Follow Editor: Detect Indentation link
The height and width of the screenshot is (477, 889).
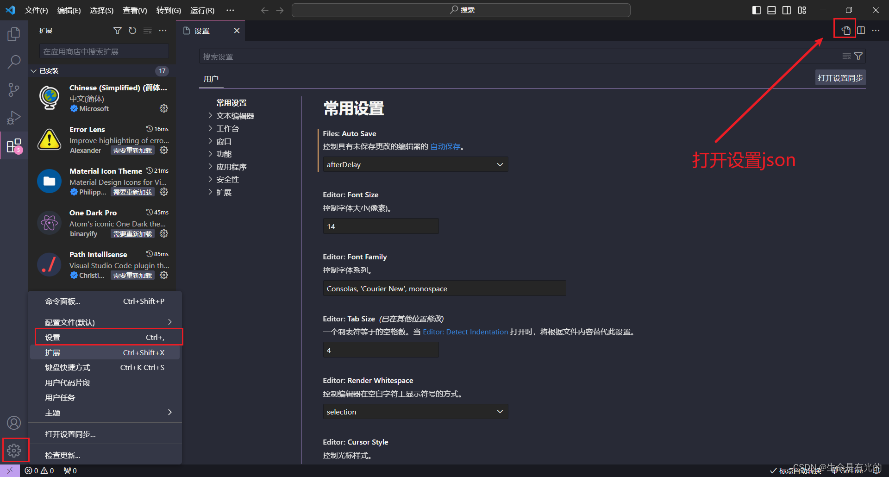tap(465, 332)
